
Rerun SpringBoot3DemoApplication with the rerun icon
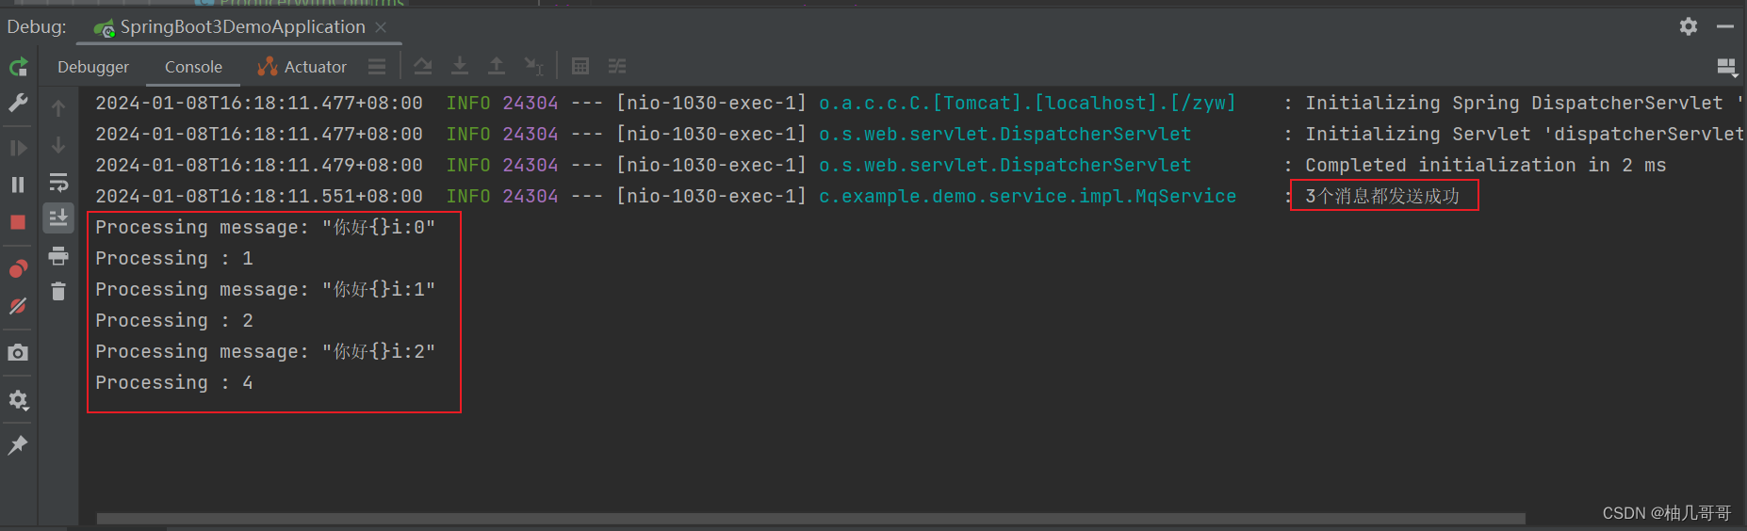[18, 67]
